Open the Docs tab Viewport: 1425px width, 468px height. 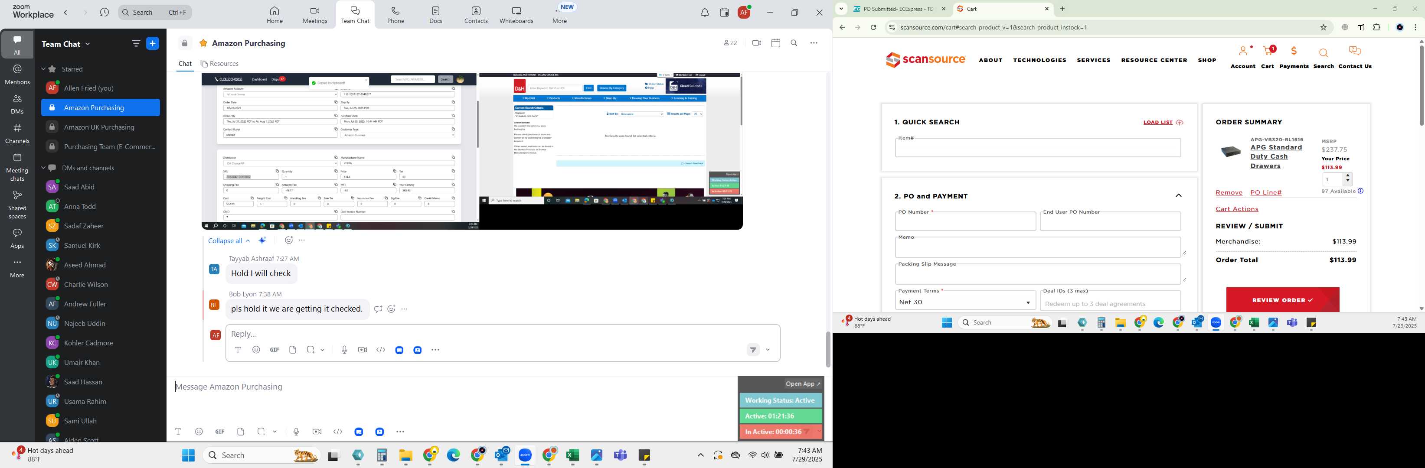(x=436, y=15)
